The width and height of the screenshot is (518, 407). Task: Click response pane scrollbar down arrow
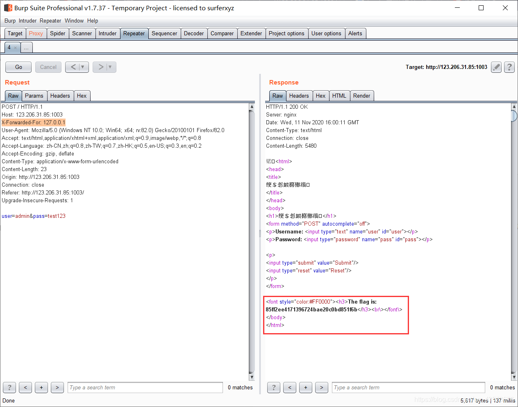point(514,377)
